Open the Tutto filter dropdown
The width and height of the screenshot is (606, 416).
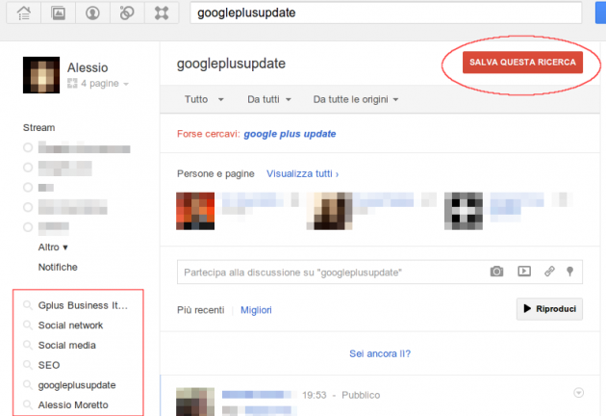pos(204,99)
